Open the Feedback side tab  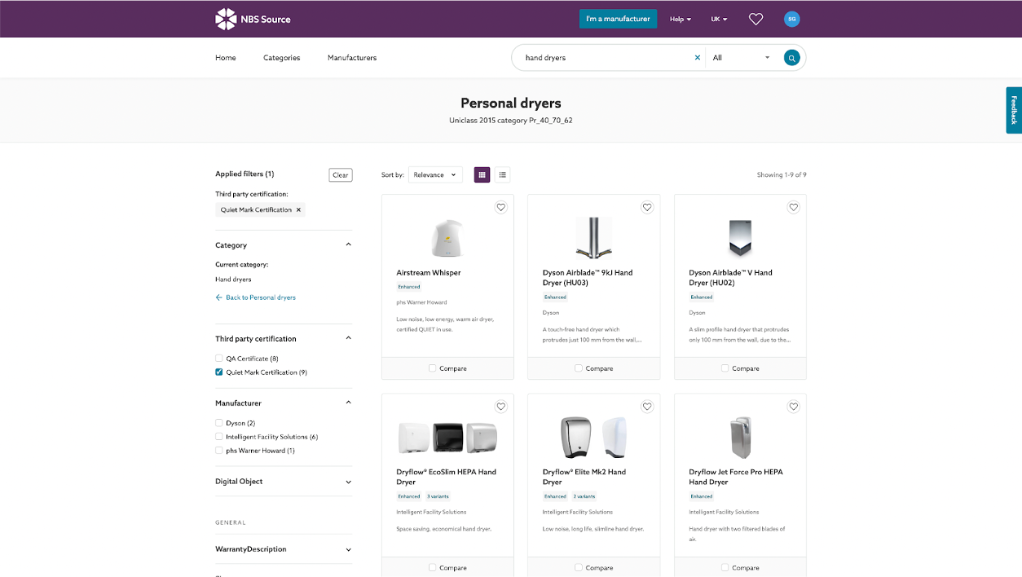(x=1014, y=110)
